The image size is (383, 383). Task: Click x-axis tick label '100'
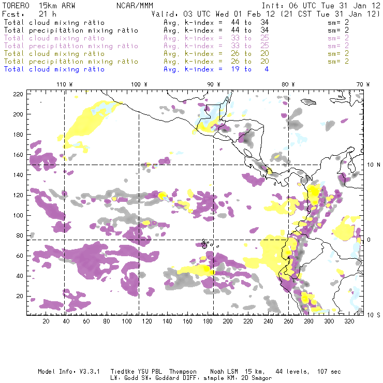[x=127, y=321]
